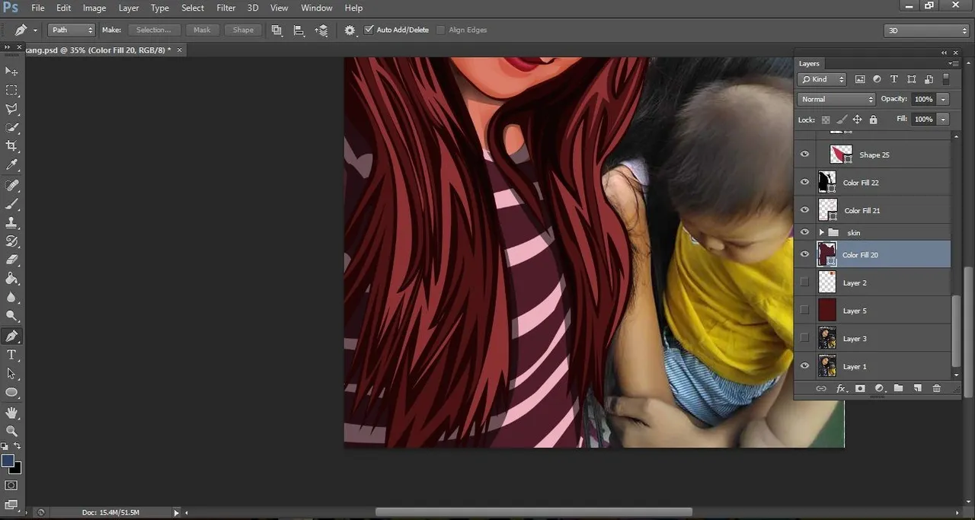The image size is (975, 520).
Task: Filter layers by pixel layers icon
Action: tap(860, 79)
